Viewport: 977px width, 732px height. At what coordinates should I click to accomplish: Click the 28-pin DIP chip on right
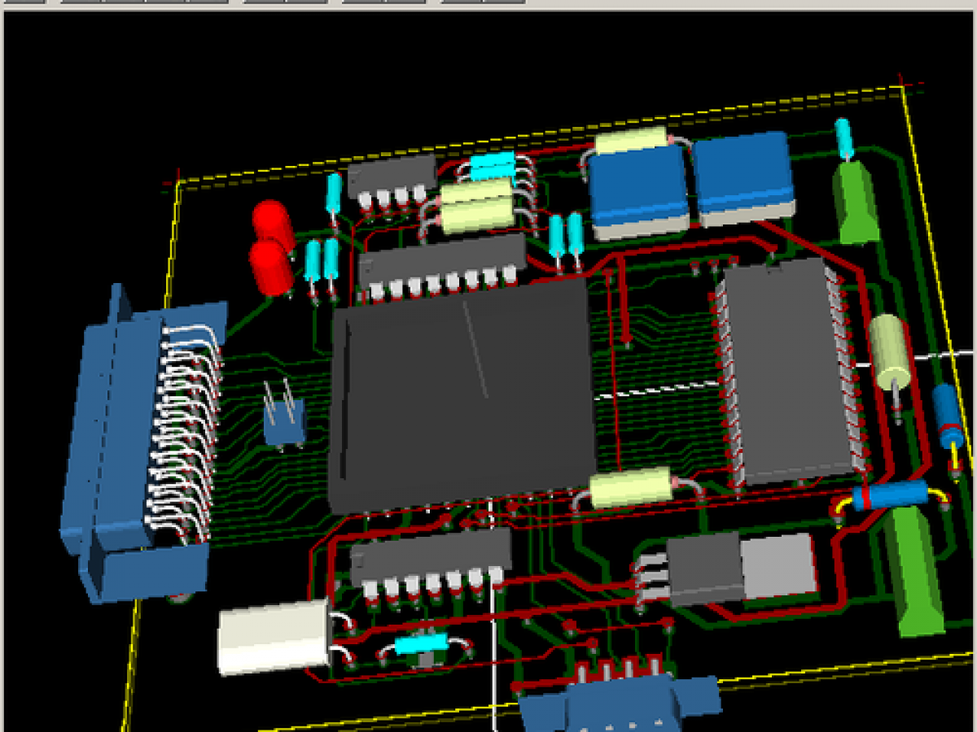pyautogui.click(x=786, y=370)
